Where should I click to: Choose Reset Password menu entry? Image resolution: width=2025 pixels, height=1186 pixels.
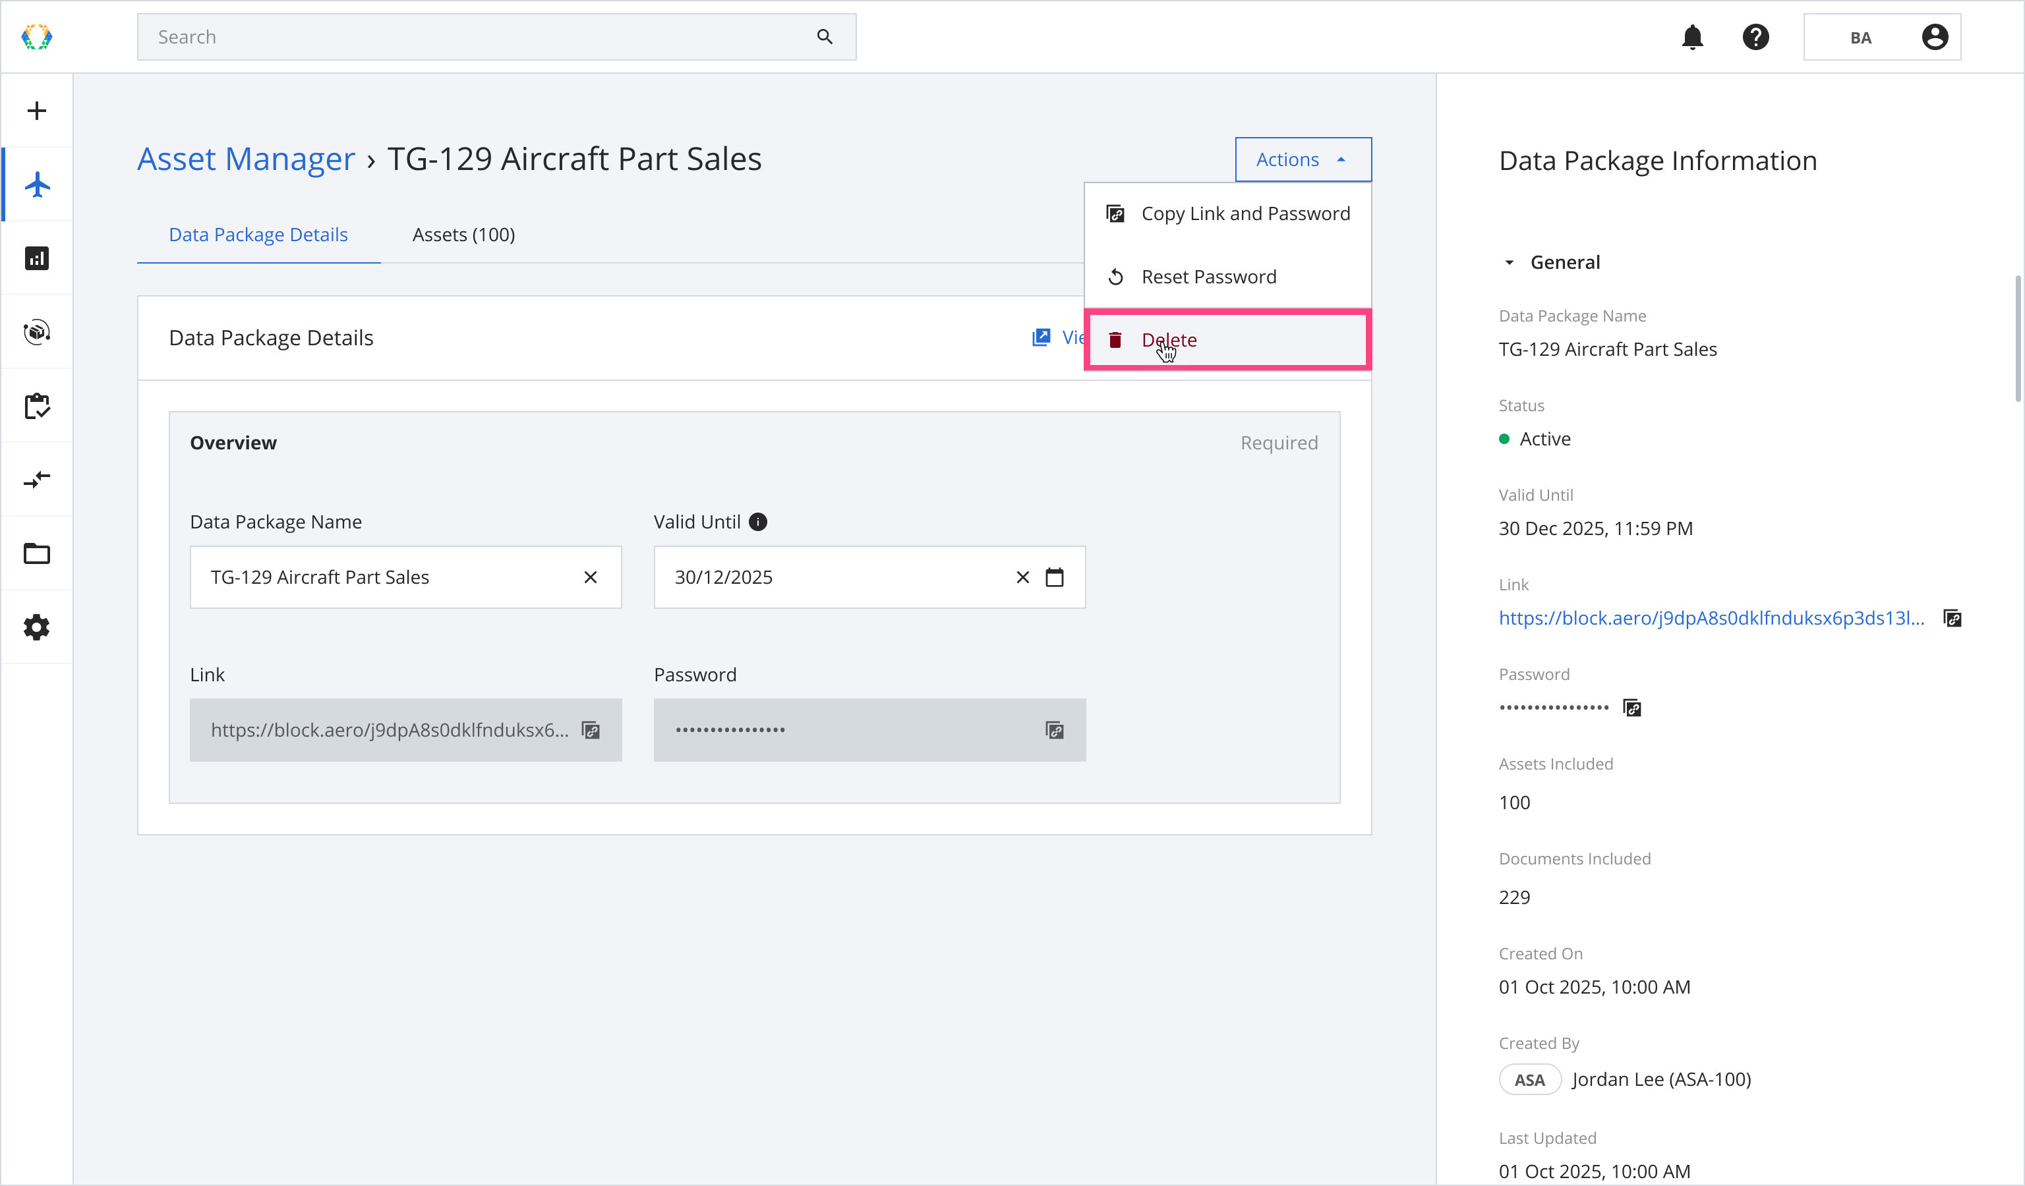[x=1208, y=277]
